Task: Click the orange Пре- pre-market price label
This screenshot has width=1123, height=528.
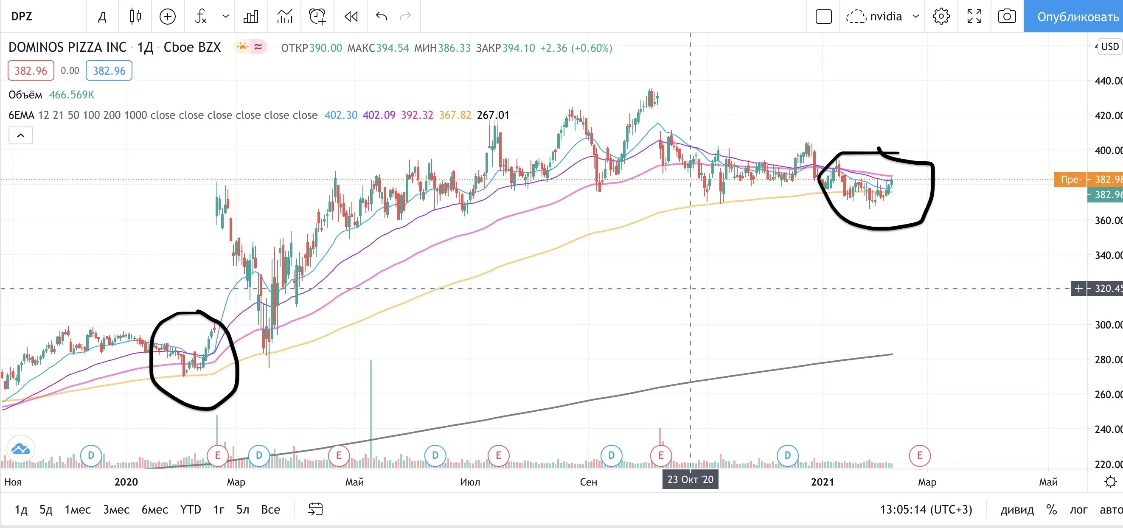Action: point(1070,179)
